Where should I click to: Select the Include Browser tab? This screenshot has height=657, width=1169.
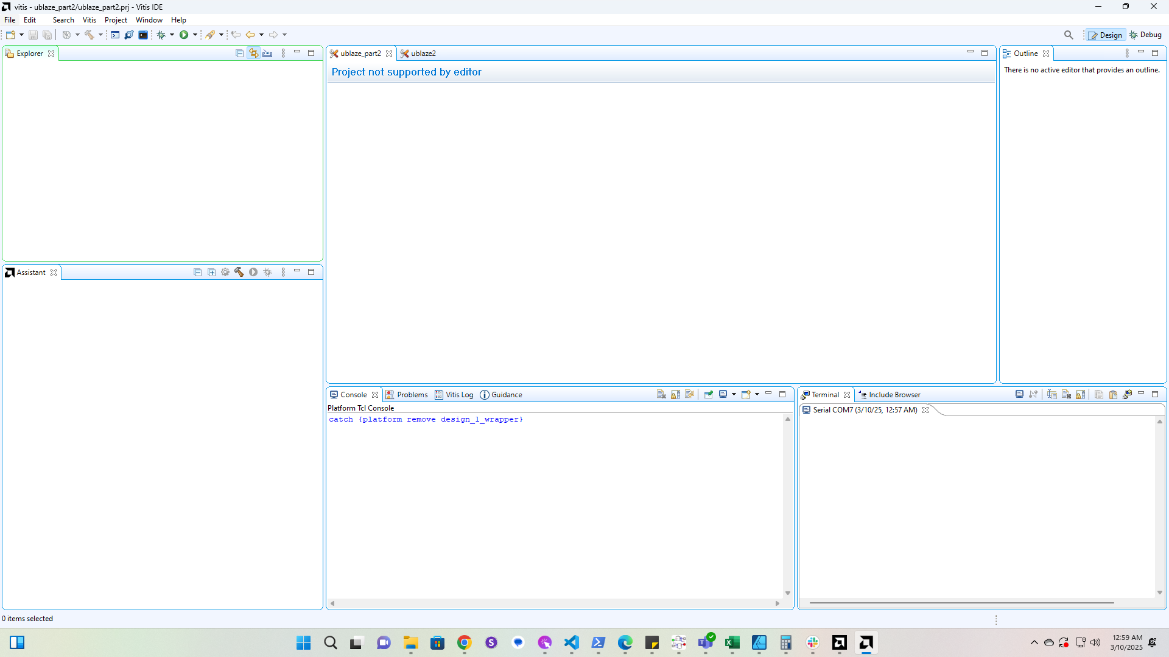tap(894, 395)
